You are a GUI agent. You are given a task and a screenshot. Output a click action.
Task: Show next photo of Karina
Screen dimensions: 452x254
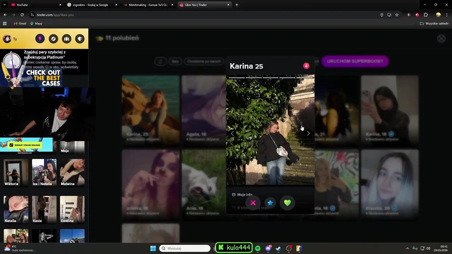(x=308, y=133)
